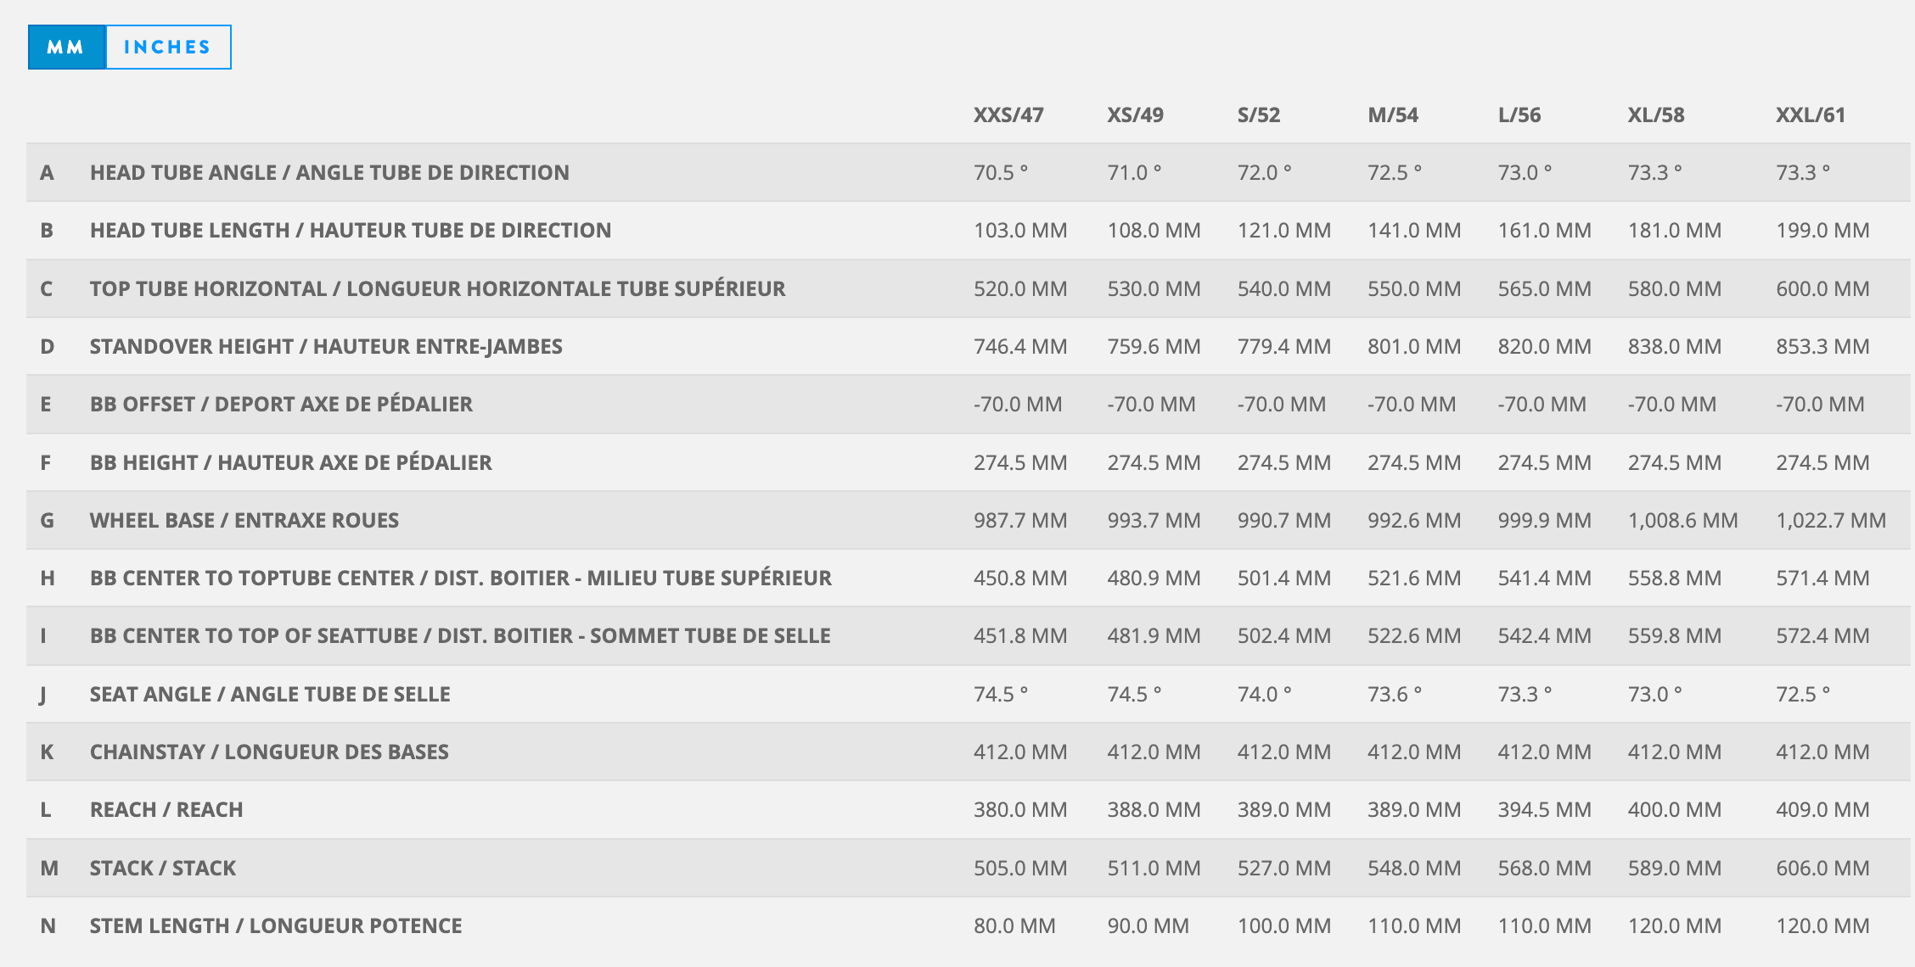Click the M/54 size column header
Viewport: 1915px width, 967px height.
pyautogui.click(x=1392, y=115)
